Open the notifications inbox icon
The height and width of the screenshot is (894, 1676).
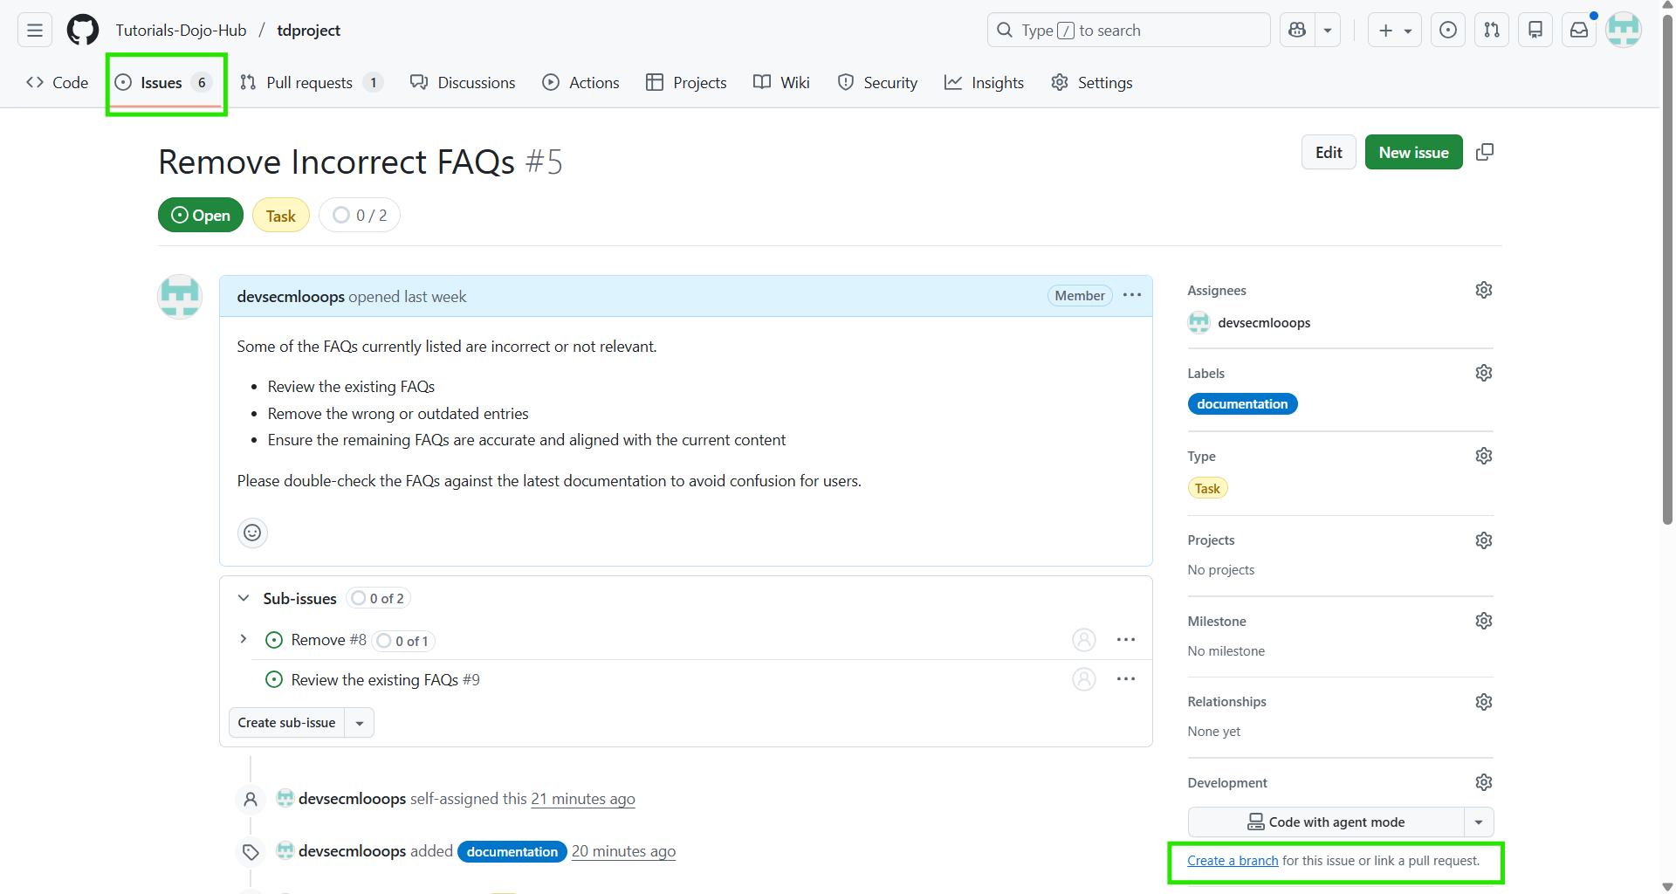pyautogui.click(x=1578, y=29)
